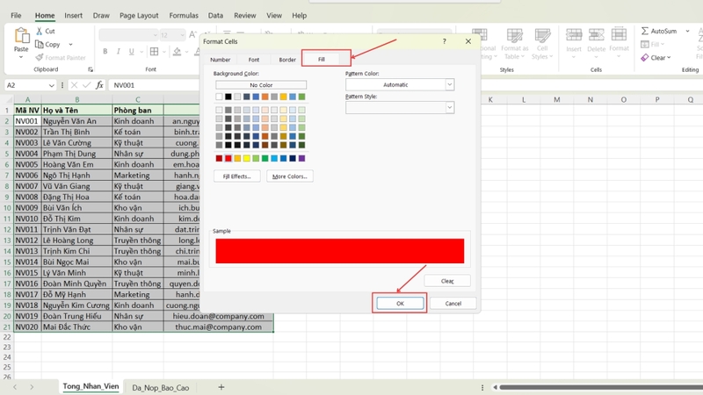Click the Format cells ribbon icon
The image size is (703, 395).
click(619, 34)
